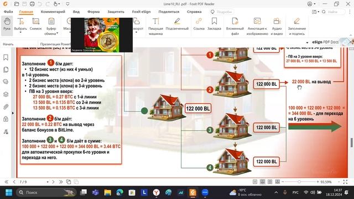Image resolution: width=354 pixels, height=199 pixels.
Task: Open the Comments panel in left sidebar
Action: coord(6,82)
